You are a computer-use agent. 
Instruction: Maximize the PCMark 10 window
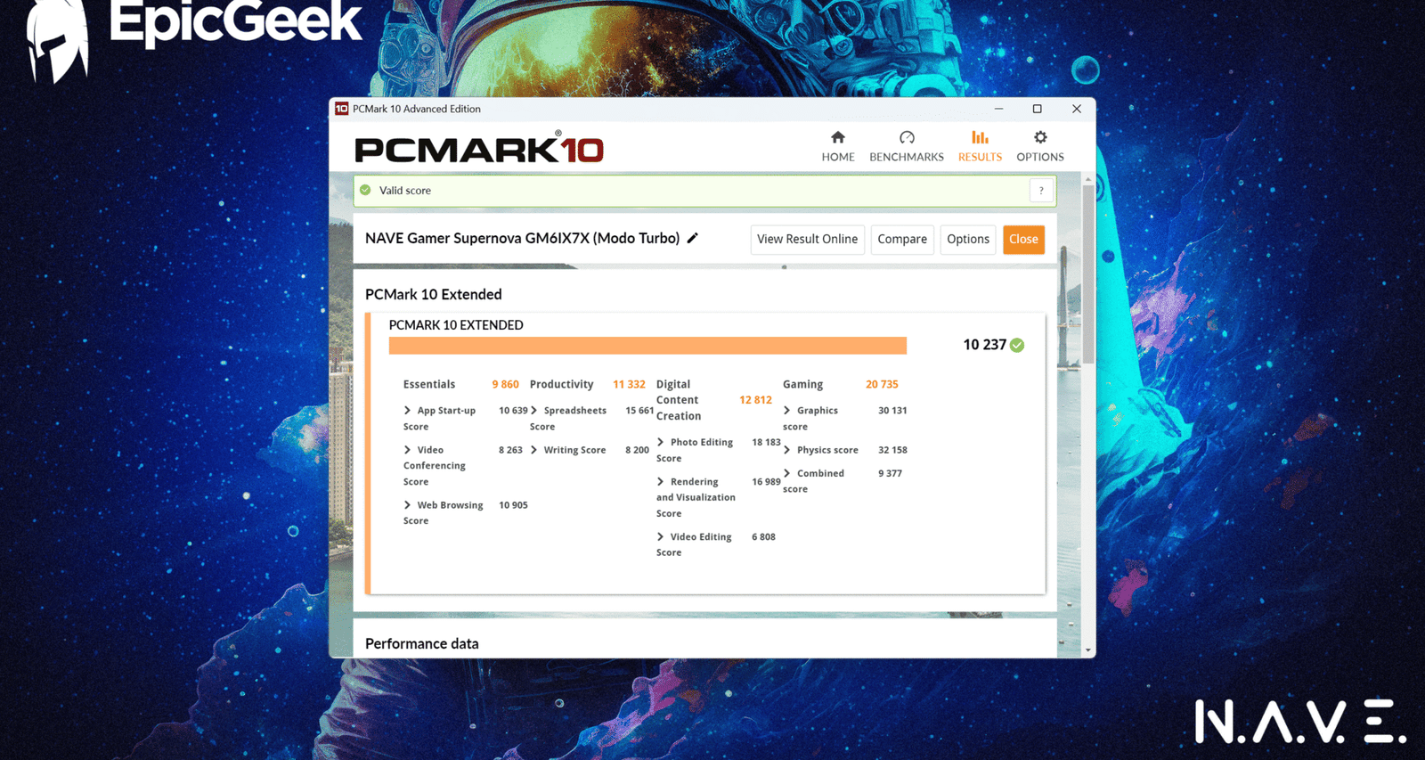[1037, 109]
